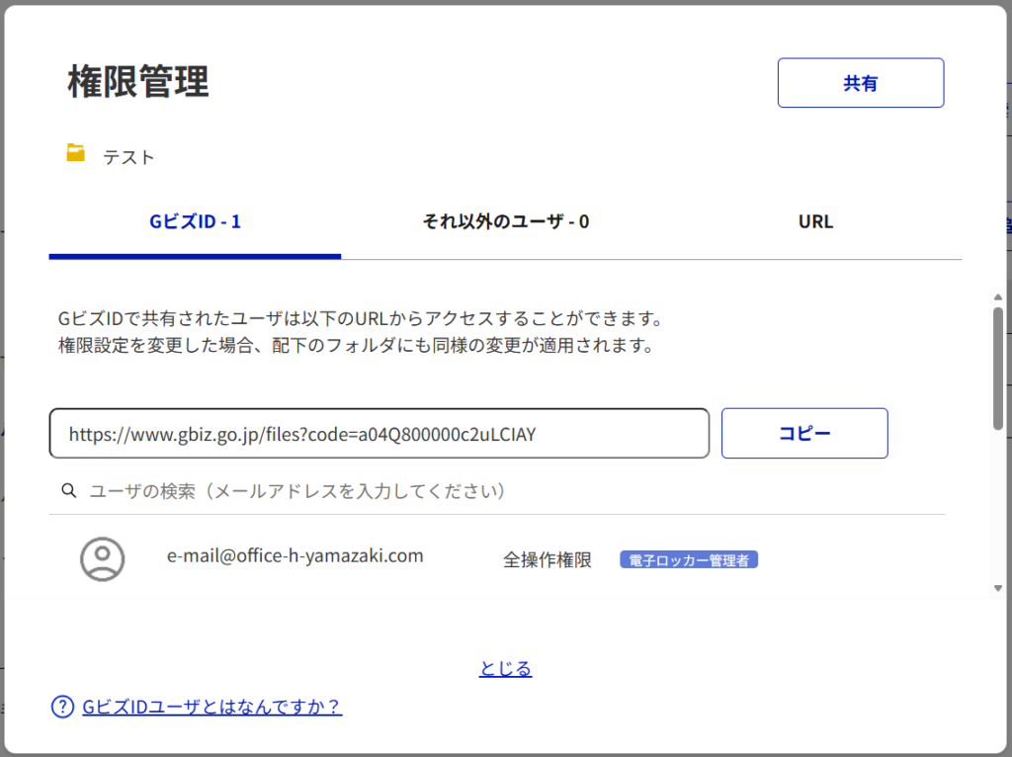Open the GビズIDユーザとはなんですか？ help link
Viewport: 1012px width, 757px height.
[x=211, y=707]
